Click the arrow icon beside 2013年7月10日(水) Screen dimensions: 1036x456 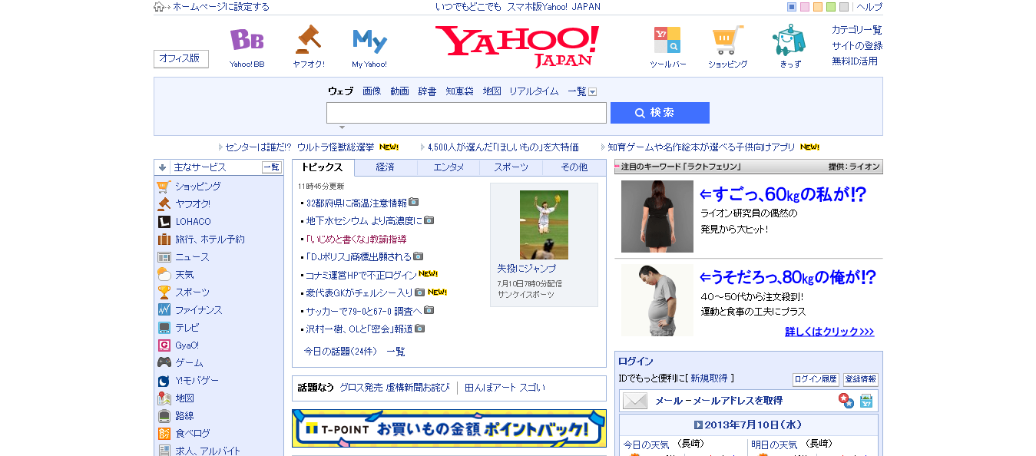point(698,425)
